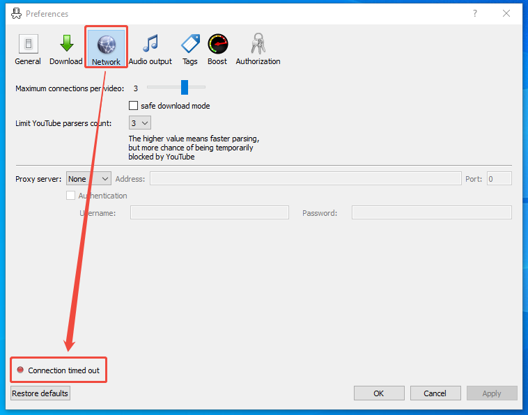The height and width of the screenshot is (415, 528).
Task: Click the proxy Address input field
Action: 305,178
